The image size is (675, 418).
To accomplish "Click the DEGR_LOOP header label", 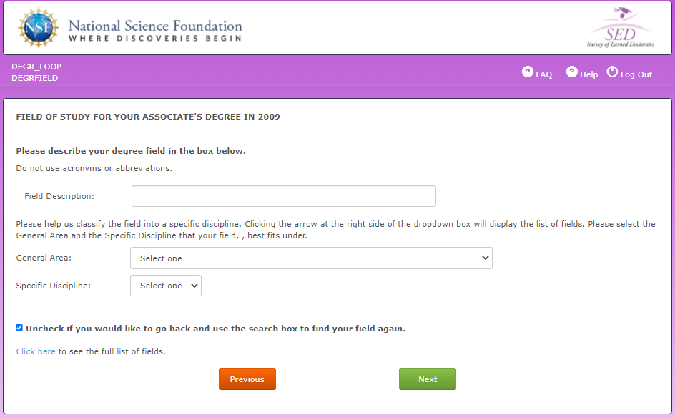I will 36,67.
